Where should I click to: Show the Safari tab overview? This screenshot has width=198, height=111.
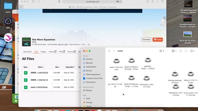pos(162,2)
